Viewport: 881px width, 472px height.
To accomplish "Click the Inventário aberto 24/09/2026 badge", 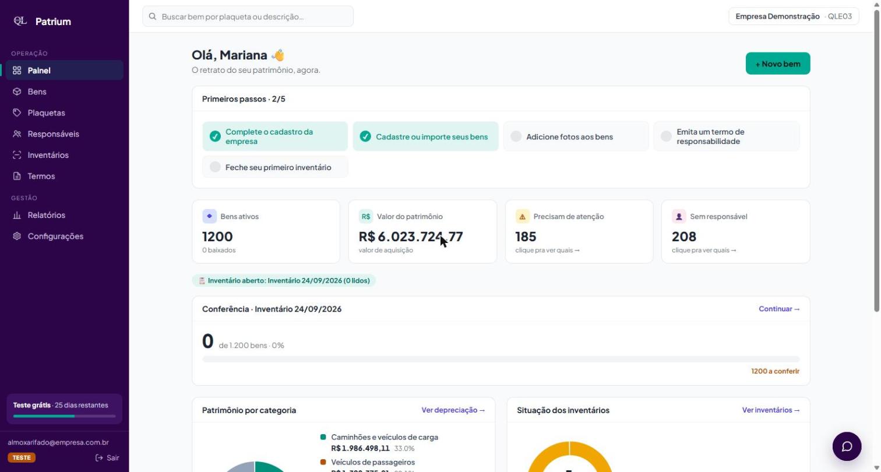I will tap(284, 280).
